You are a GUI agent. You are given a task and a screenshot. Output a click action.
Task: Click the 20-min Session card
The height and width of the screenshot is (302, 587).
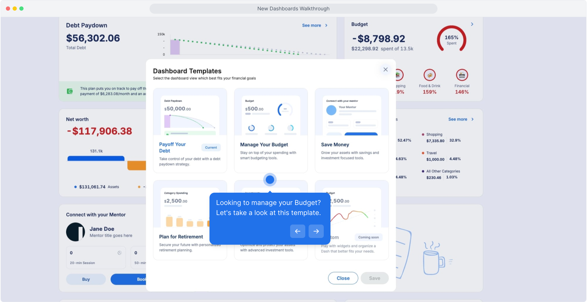[x=96, y=258]
